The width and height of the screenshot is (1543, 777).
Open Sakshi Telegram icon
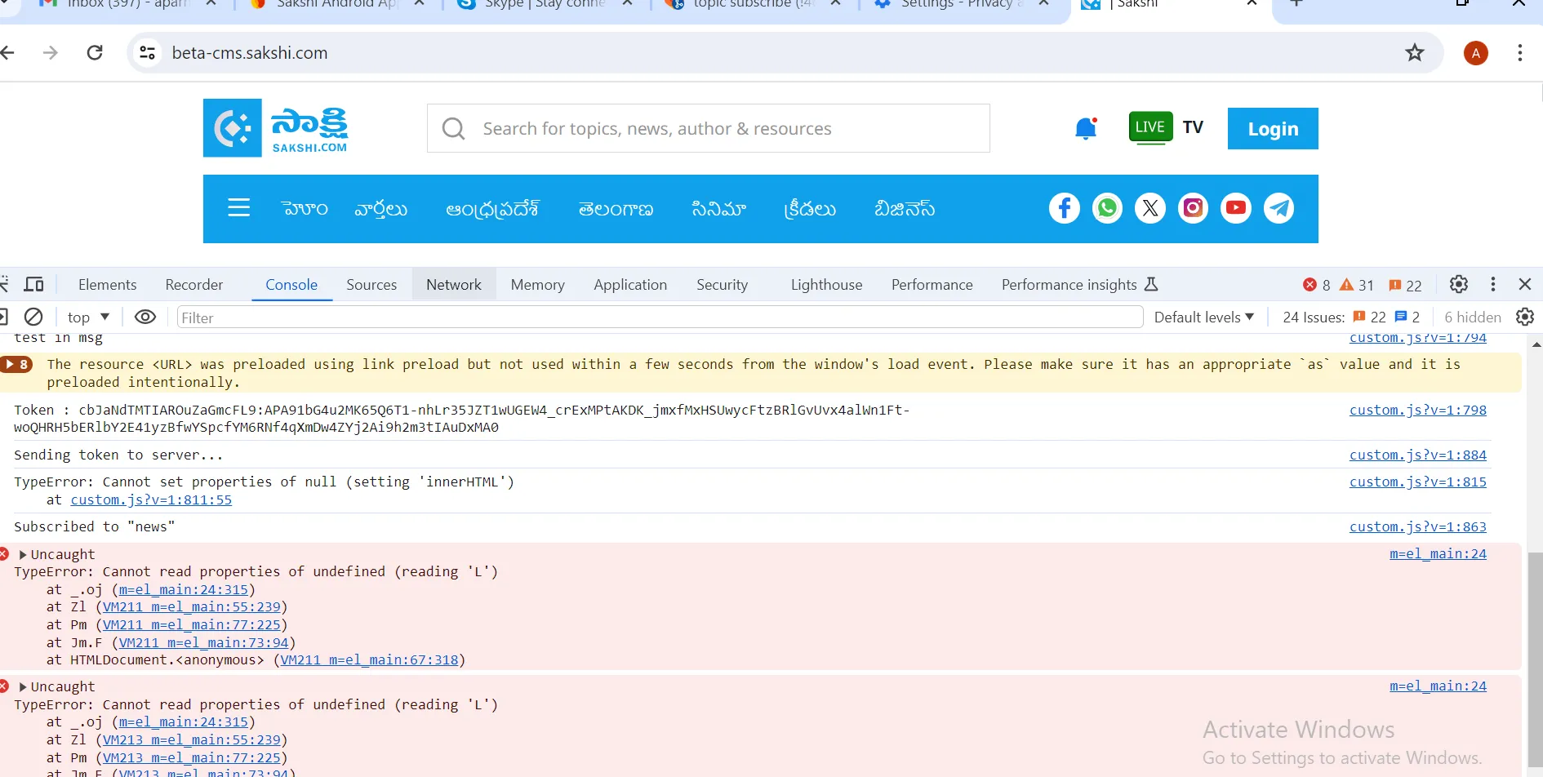(1278, 208)
